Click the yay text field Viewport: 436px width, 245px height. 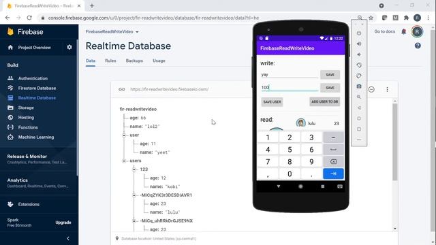pyautogui.click(x=290, y=75)
